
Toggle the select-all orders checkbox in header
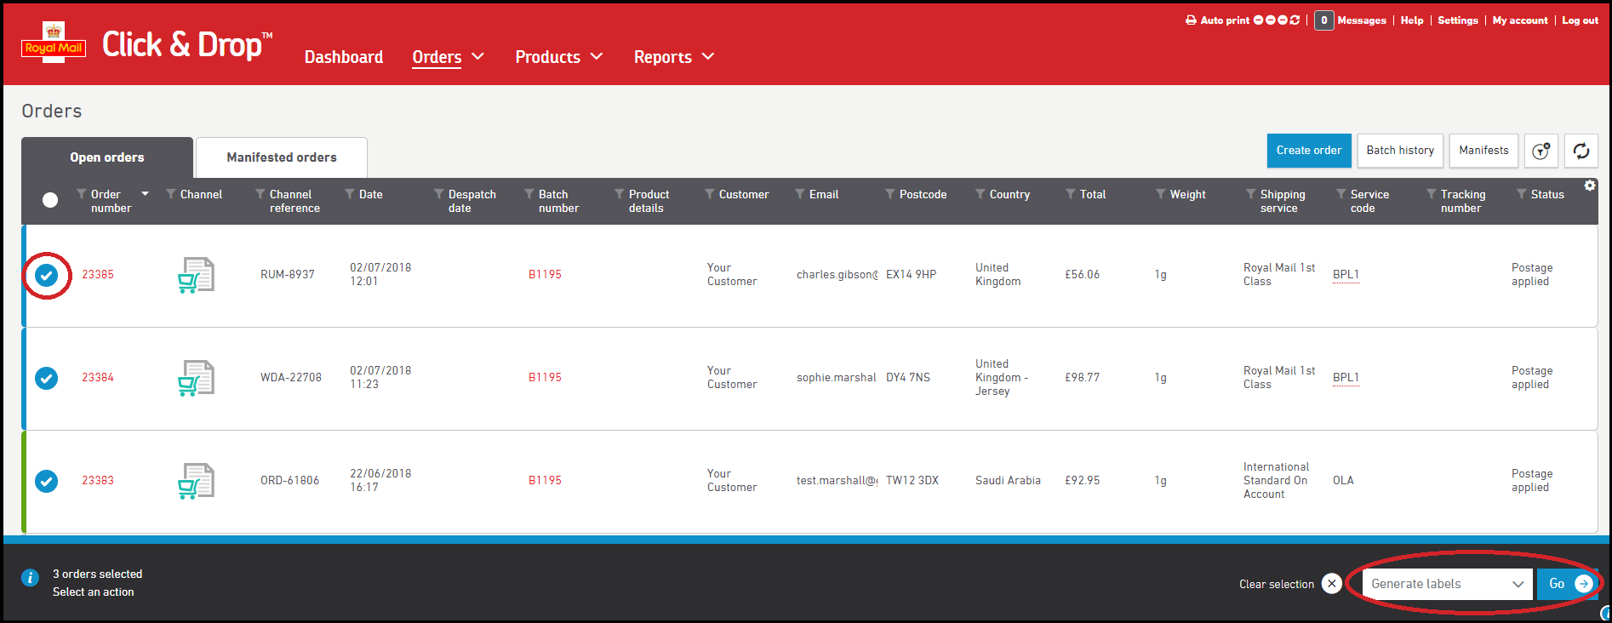[x=50, y=200]
